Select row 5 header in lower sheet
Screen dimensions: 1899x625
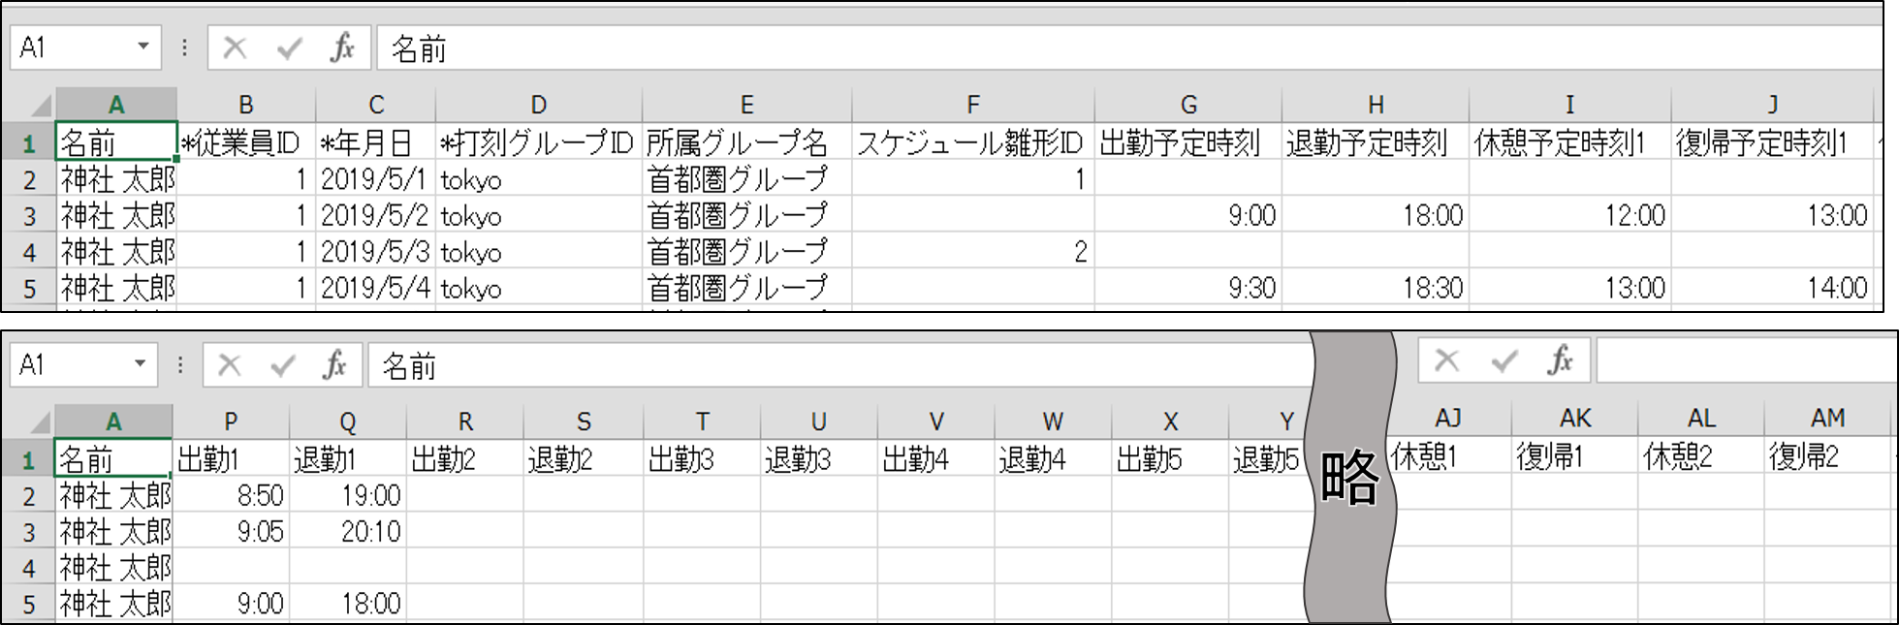[x=29, y=604]
